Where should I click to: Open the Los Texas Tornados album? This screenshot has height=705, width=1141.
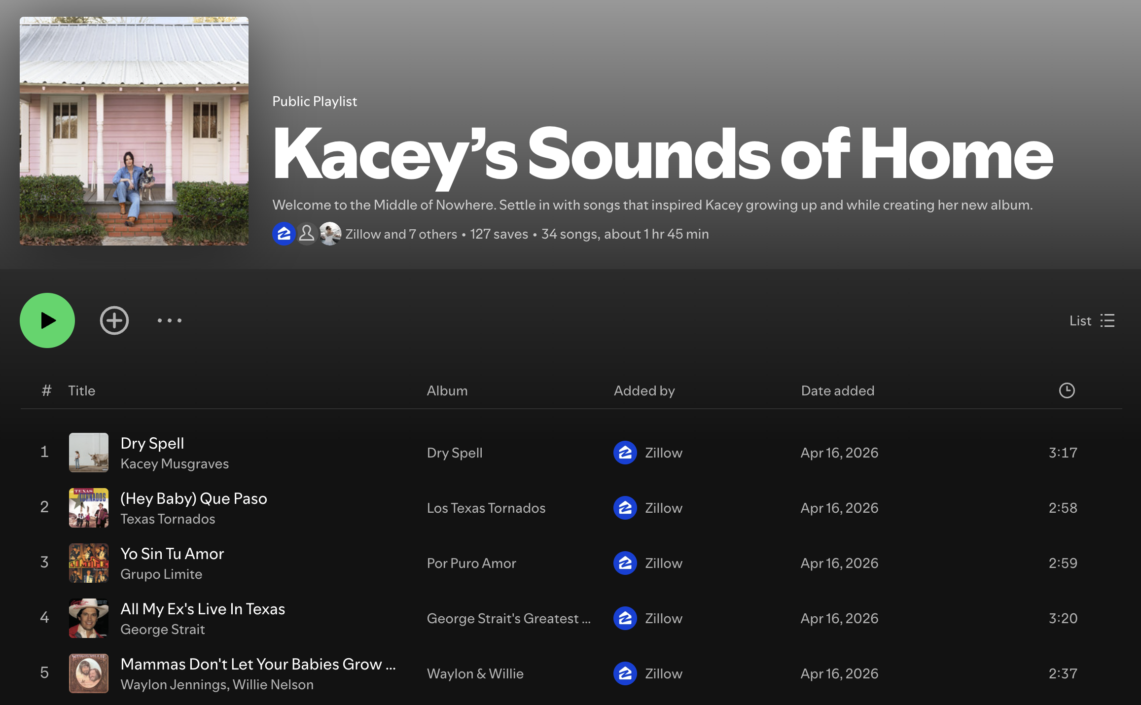486,508
